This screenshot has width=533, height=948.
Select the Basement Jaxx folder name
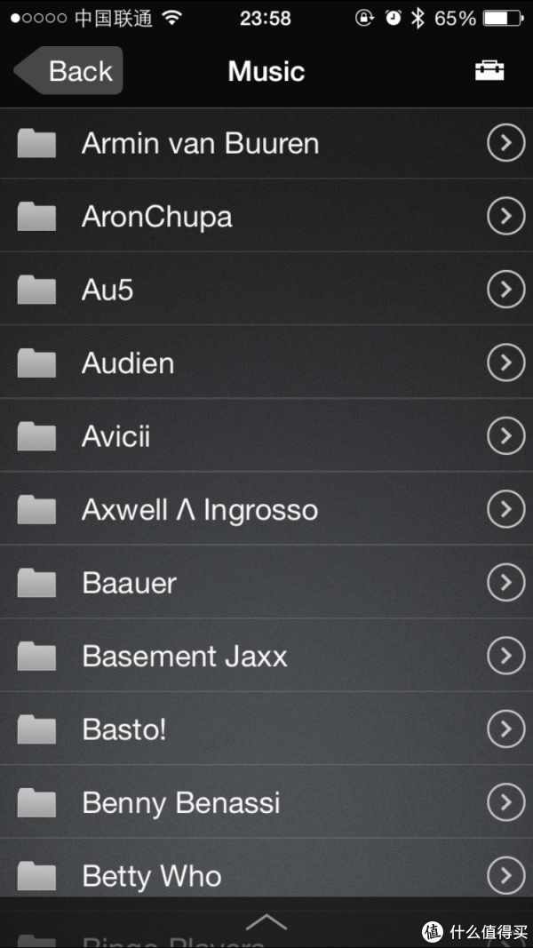185,656
